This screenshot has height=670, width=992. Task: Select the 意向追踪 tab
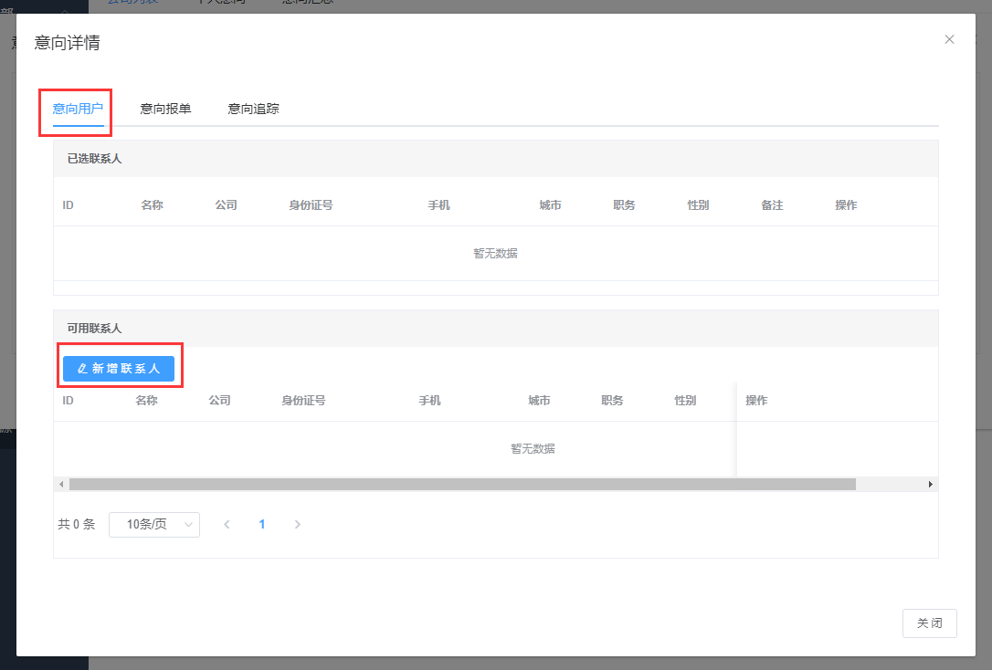(253, 109)
